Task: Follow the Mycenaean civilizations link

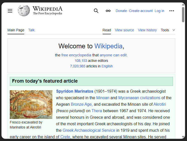Action: tap(139, 98)
